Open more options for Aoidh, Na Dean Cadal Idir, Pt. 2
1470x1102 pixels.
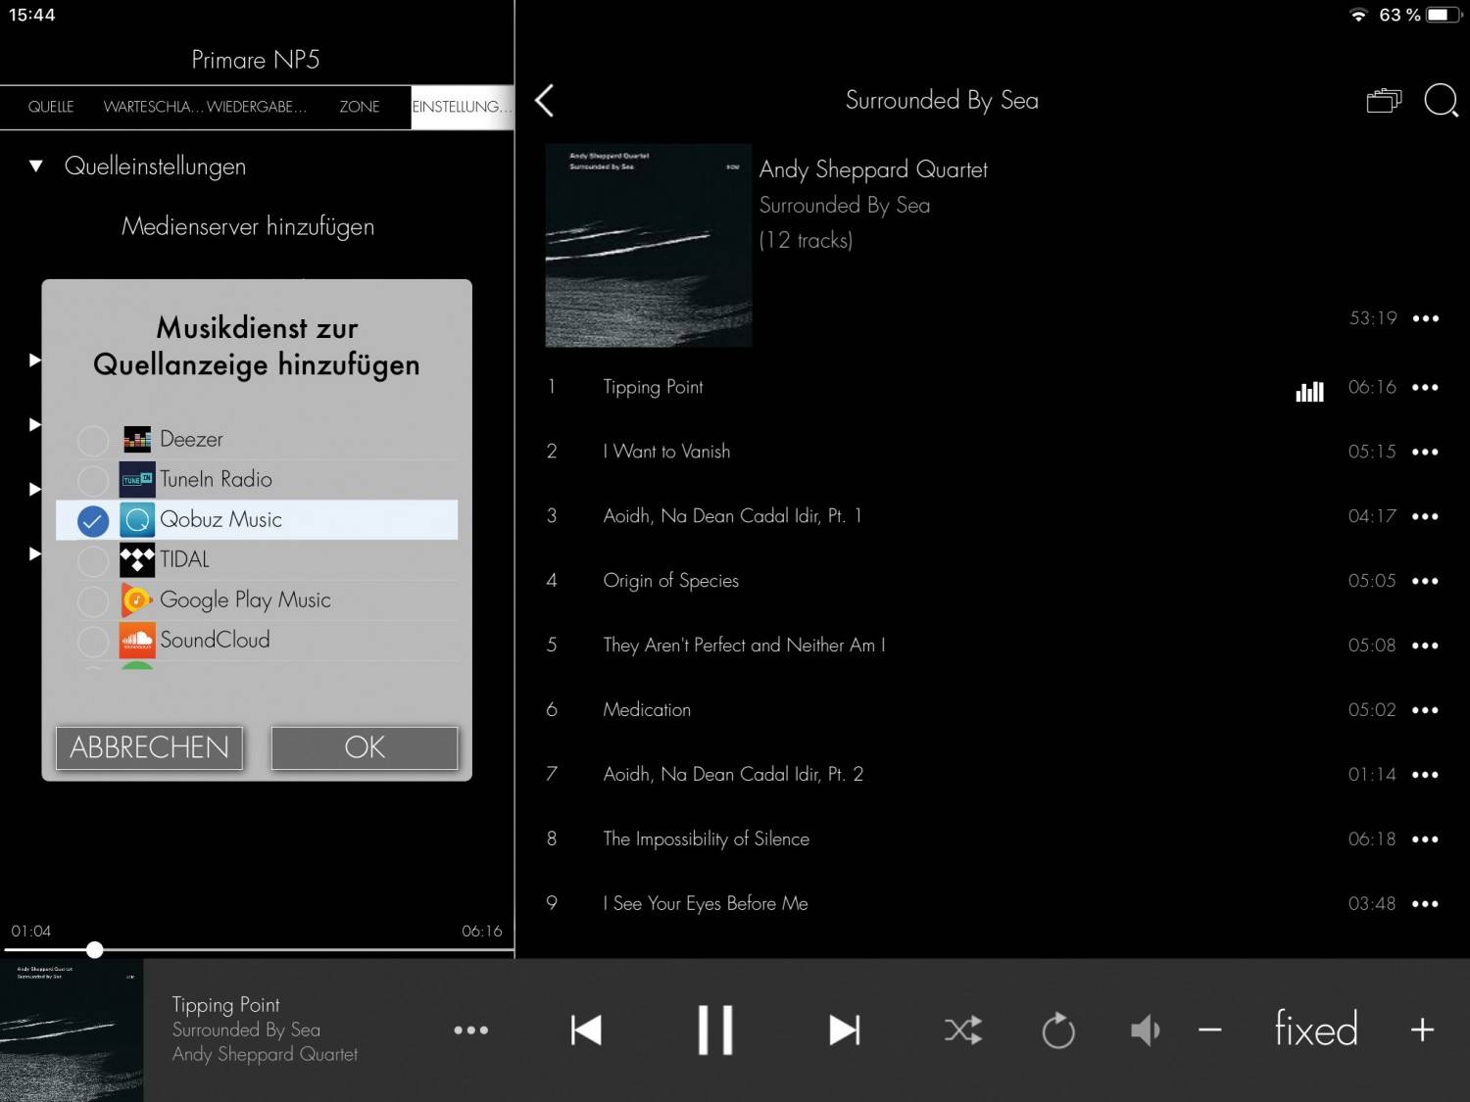pos(1426,775)
